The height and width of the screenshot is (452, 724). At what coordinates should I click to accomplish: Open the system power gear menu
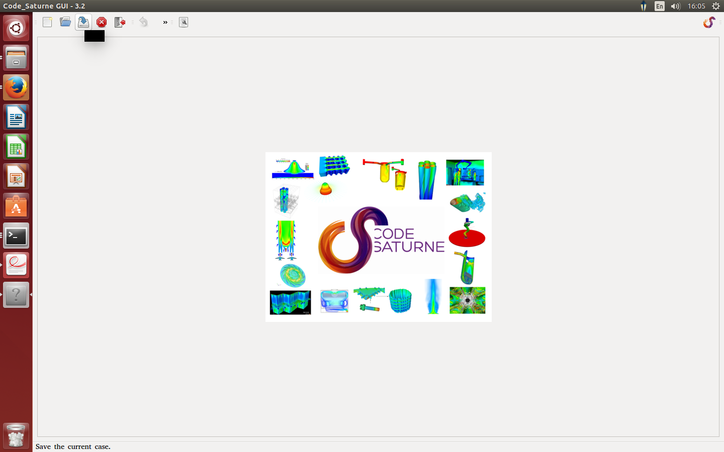pos(716,6)
